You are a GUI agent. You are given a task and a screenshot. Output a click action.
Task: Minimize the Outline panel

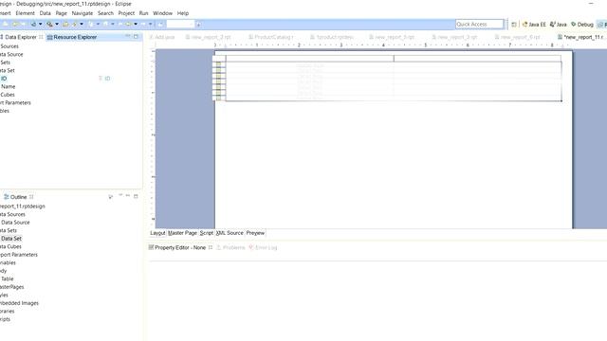[x=128, y=196]
